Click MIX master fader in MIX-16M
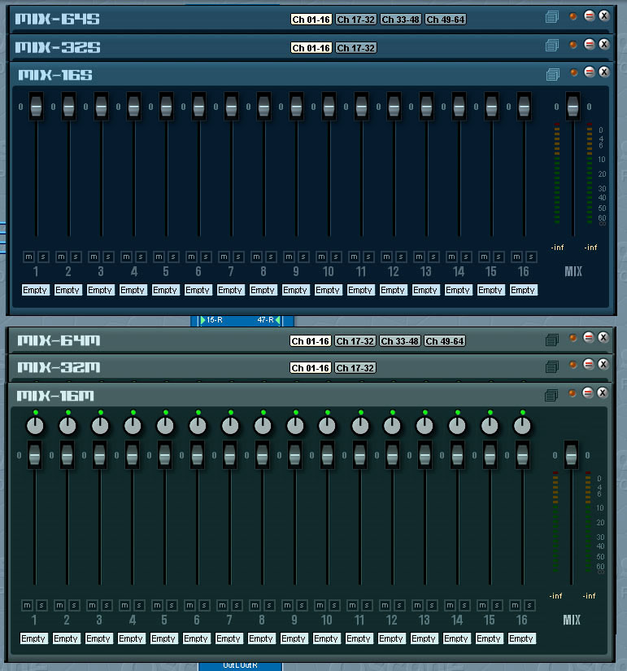This screenshot has height=671, width=627. (x=571, y=454)
